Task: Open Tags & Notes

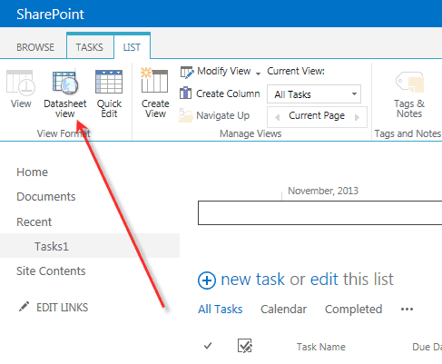Action: coord(409,94)
